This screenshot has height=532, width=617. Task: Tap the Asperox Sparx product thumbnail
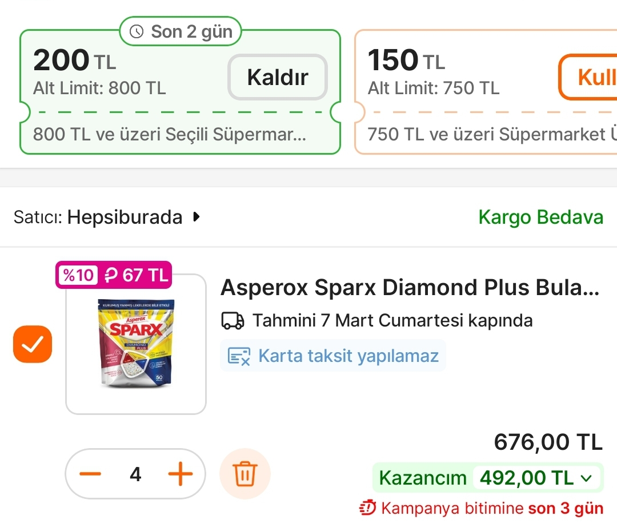click(135, 344)
